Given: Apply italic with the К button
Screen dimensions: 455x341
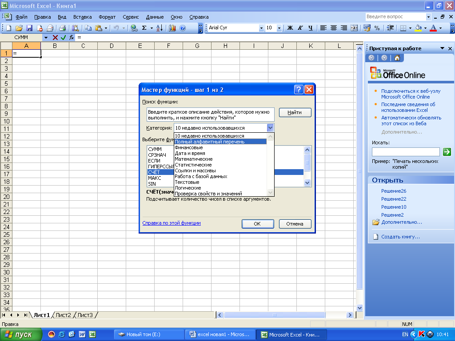Looking at the screenshot, I should coord(300,28).
